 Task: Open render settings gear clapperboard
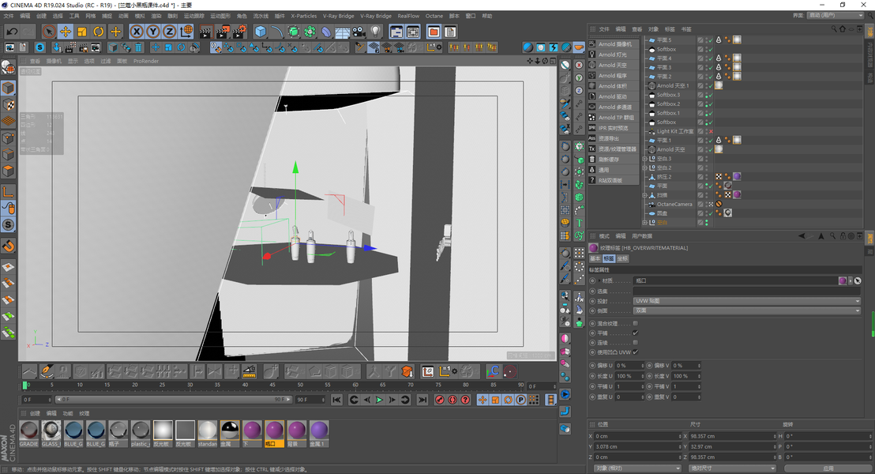click(x=239, y=32)
